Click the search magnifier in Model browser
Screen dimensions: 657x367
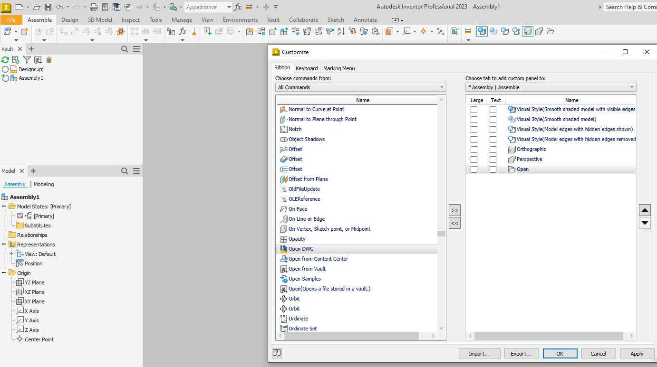pos(125,171)
